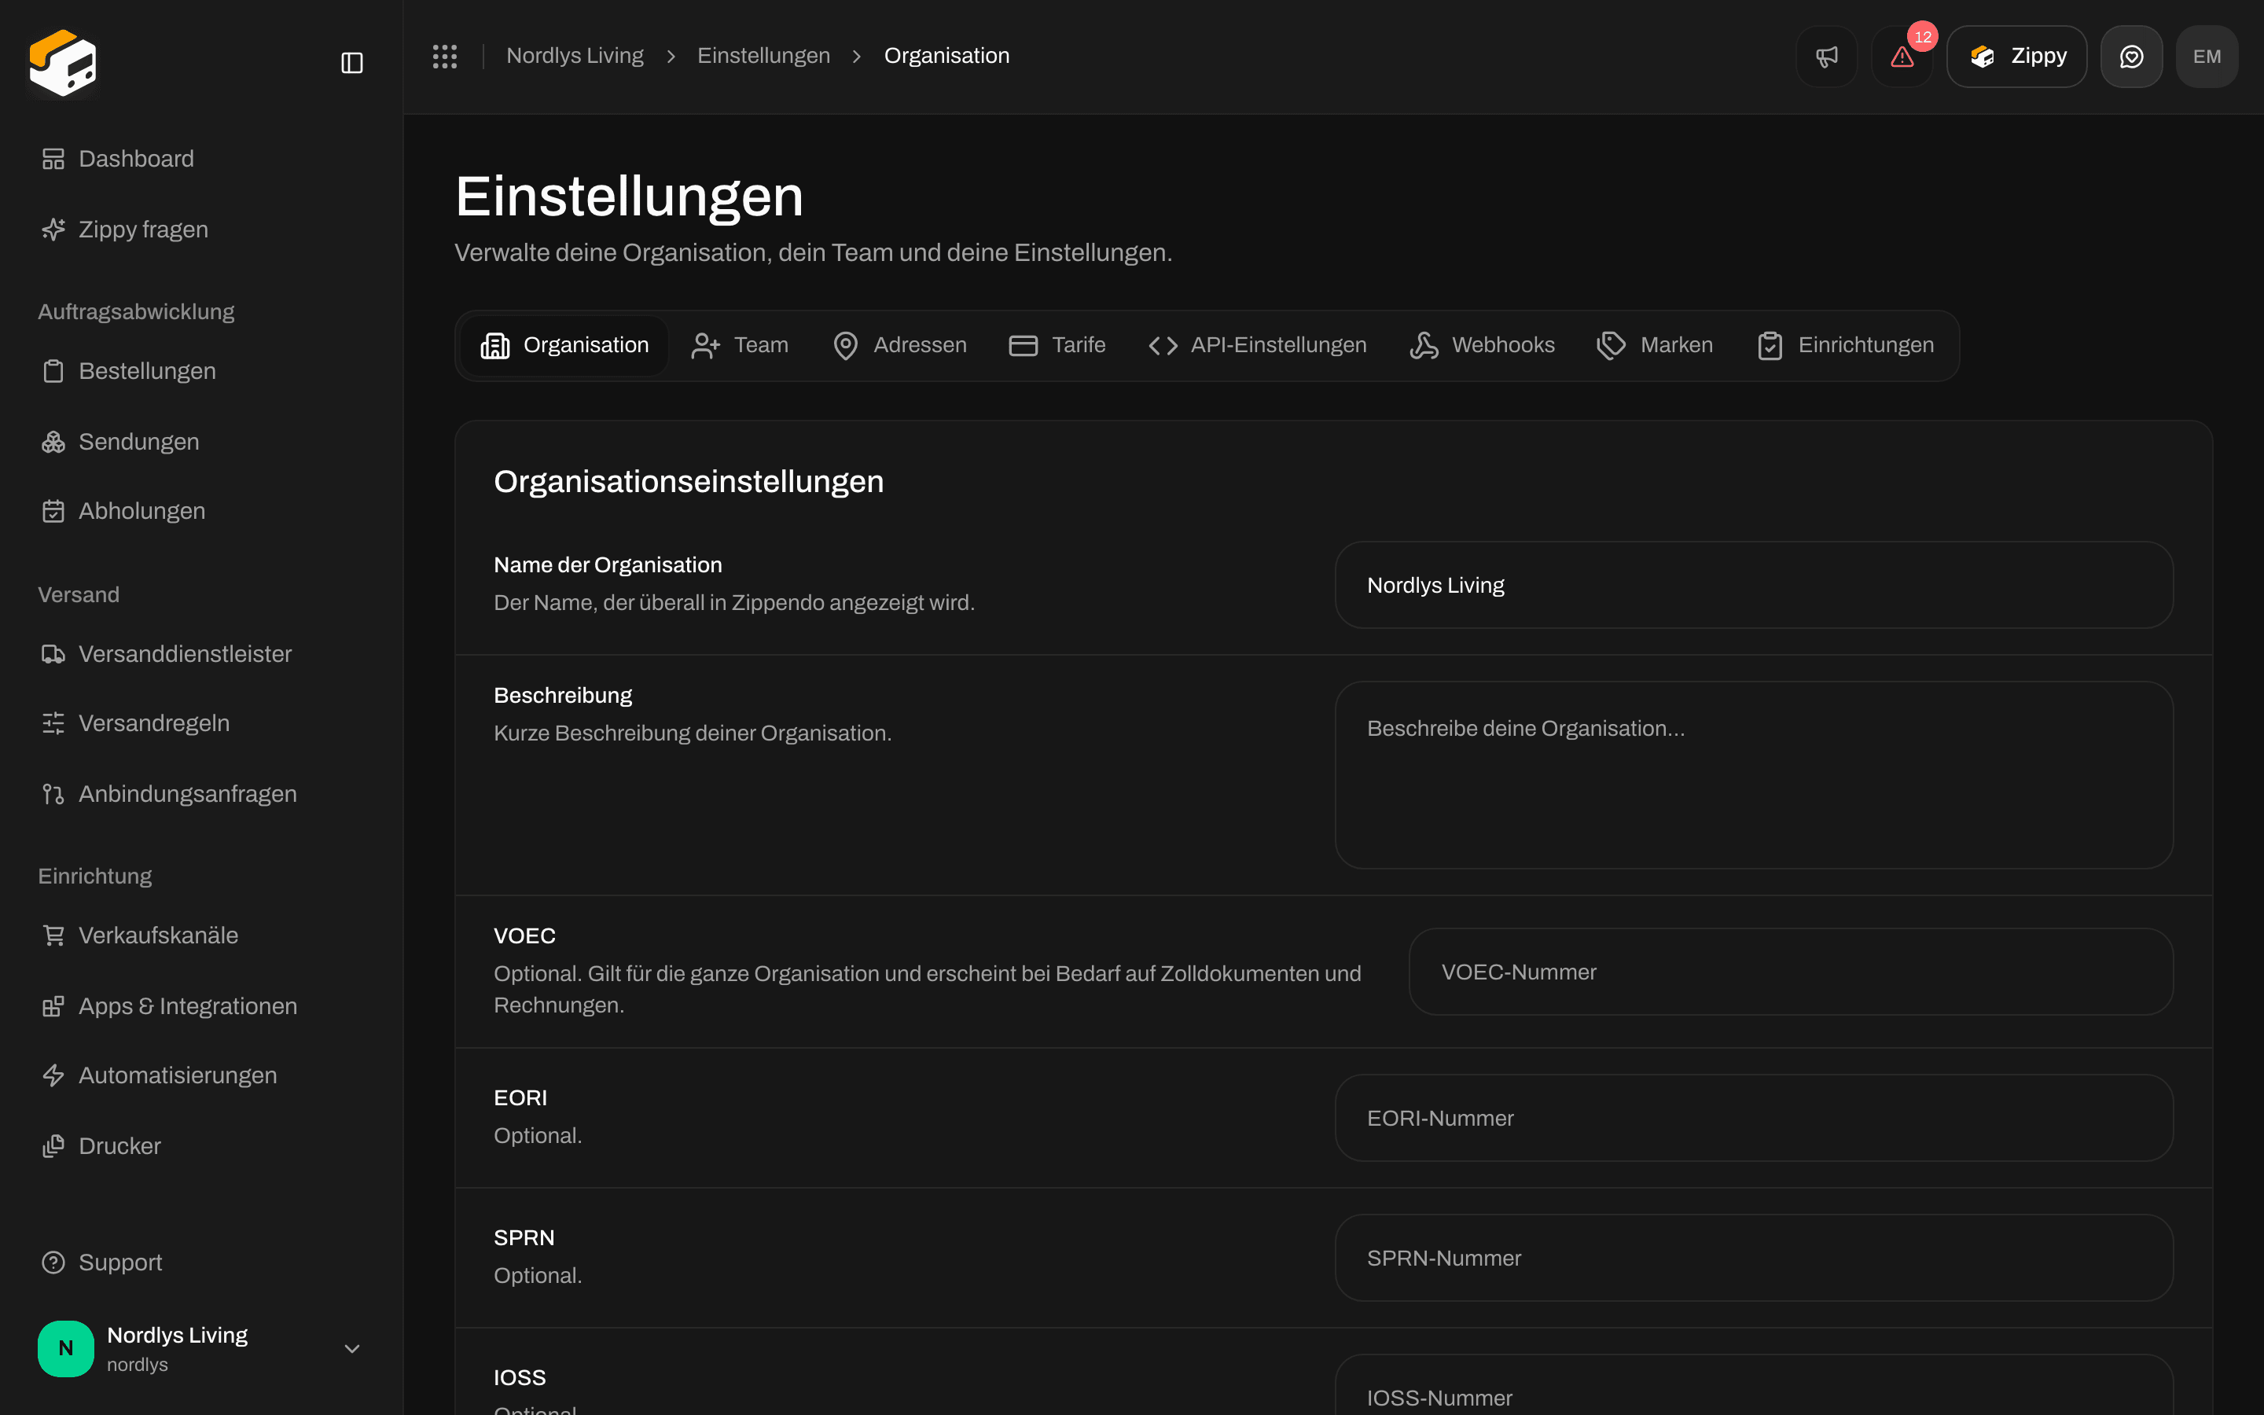Switch to the Adressen tab

(x=899, y=345)
